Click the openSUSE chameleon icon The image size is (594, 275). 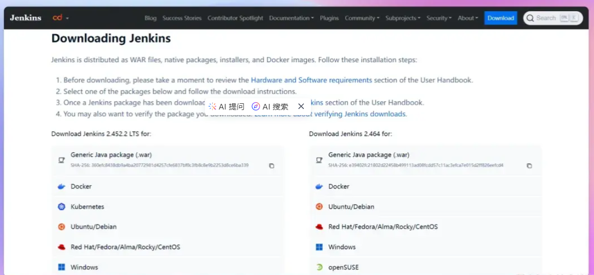pos(319,267)
